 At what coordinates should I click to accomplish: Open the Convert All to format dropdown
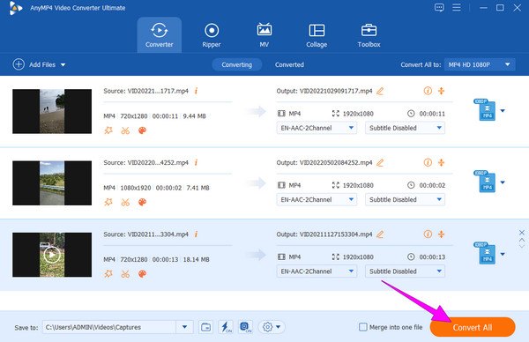[x=480, y=64]
